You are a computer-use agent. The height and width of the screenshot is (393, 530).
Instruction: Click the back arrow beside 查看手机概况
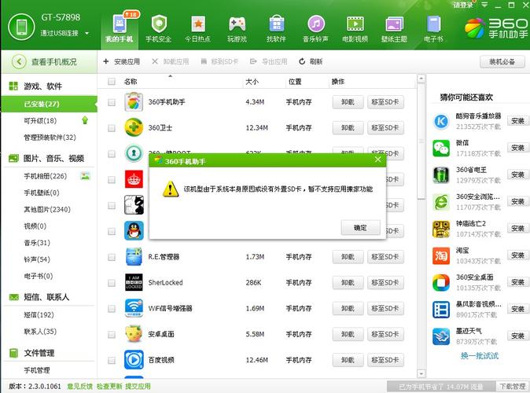[19, 62]
